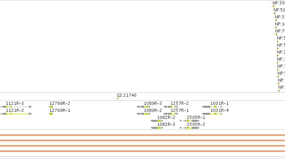Click the triangle marker under NP:30
The width and height of the screenshot is (285, 159).
point(273,6)
